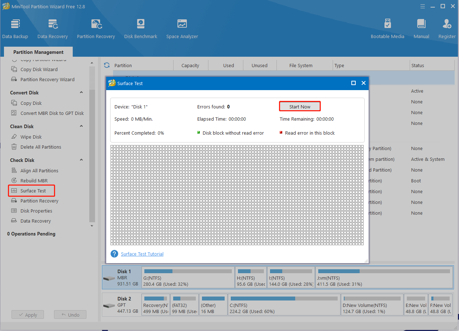Collapse the Convert Disk section
Viewport: 459px width, 331px height.
tap(81, 93)
